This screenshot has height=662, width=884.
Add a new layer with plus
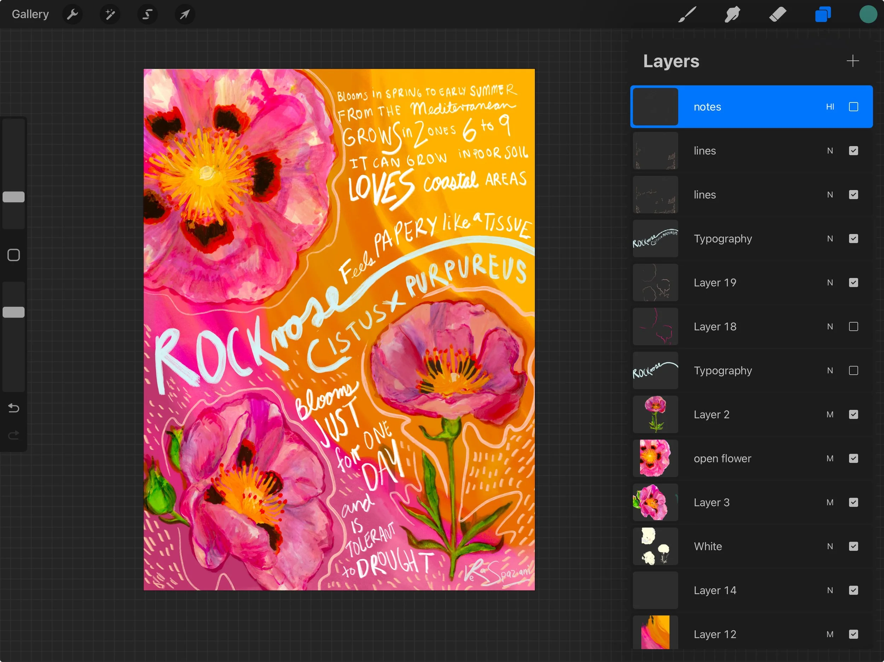point(853,61)
